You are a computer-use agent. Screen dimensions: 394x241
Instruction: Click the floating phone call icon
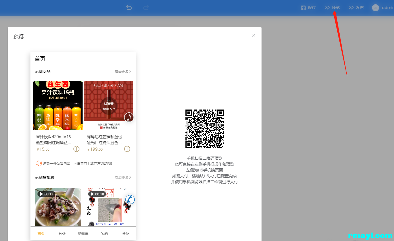[x=130, y=200]
